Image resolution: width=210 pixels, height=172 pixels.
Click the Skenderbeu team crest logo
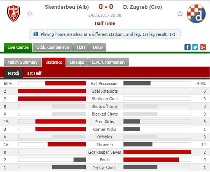(x=13, y=14)
